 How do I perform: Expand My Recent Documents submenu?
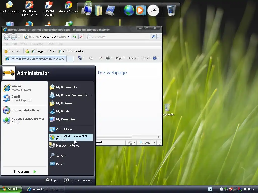pyautogui.click(x=71, y=95)
